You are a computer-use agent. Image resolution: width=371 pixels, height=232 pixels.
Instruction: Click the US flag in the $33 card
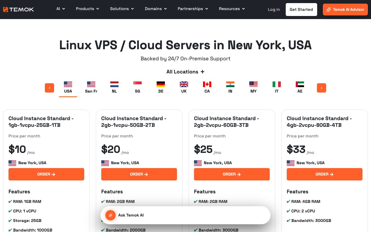291,163
